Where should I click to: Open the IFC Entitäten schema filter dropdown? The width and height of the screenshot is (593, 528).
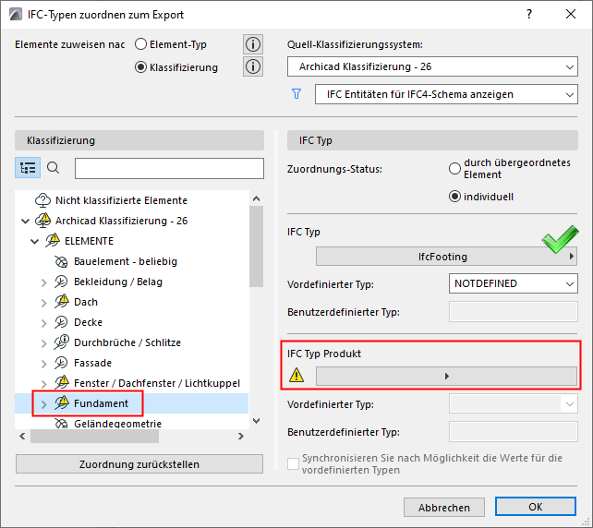click(446, 94)
